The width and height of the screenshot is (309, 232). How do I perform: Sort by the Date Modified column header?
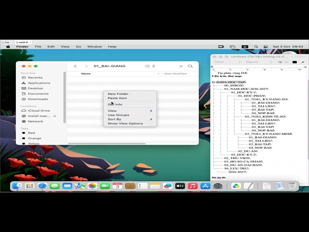(175, 73)
